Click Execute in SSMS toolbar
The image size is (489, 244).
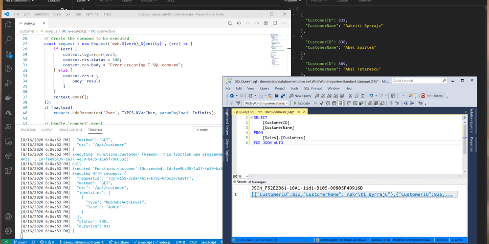301,103
